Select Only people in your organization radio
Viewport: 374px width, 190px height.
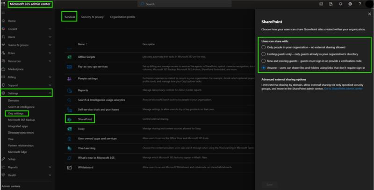pos(263,47)
